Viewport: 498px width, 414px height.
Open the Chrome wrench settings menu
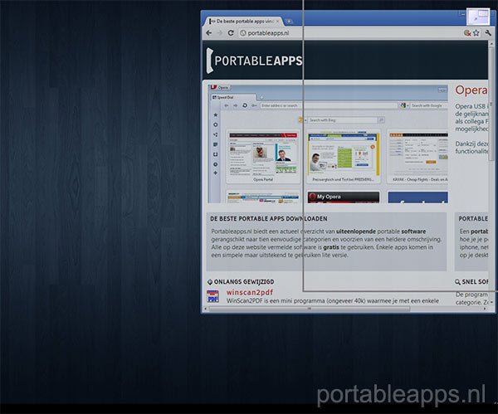tap(489, 32)
